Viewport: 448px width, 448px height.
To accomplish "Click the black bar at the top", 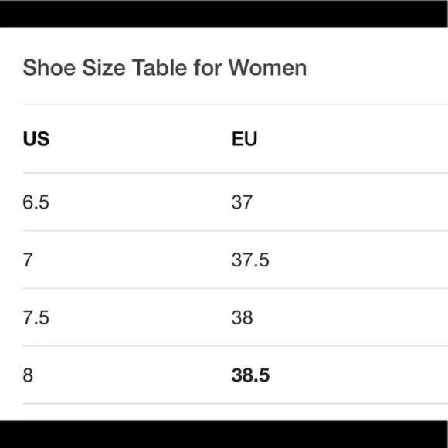I will click(224, 14).
